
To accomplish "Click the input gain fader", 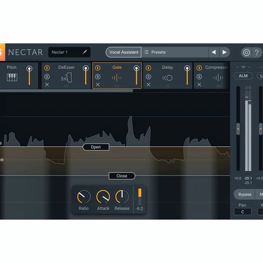I will click(x=238, y=129).
